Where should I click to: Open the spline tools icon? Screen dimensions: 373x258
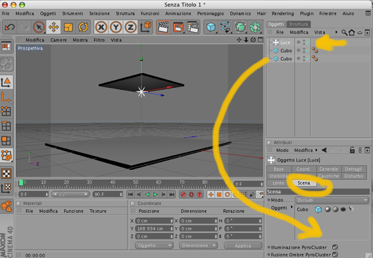tap(226, 27)
